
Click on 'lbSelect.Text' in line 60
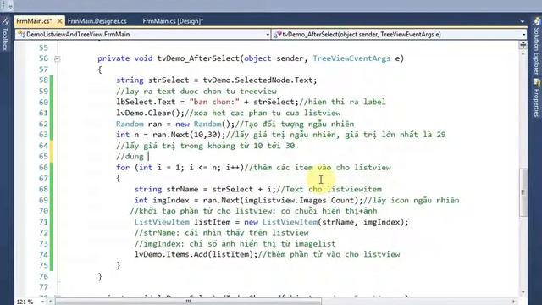tap(146, 102)
